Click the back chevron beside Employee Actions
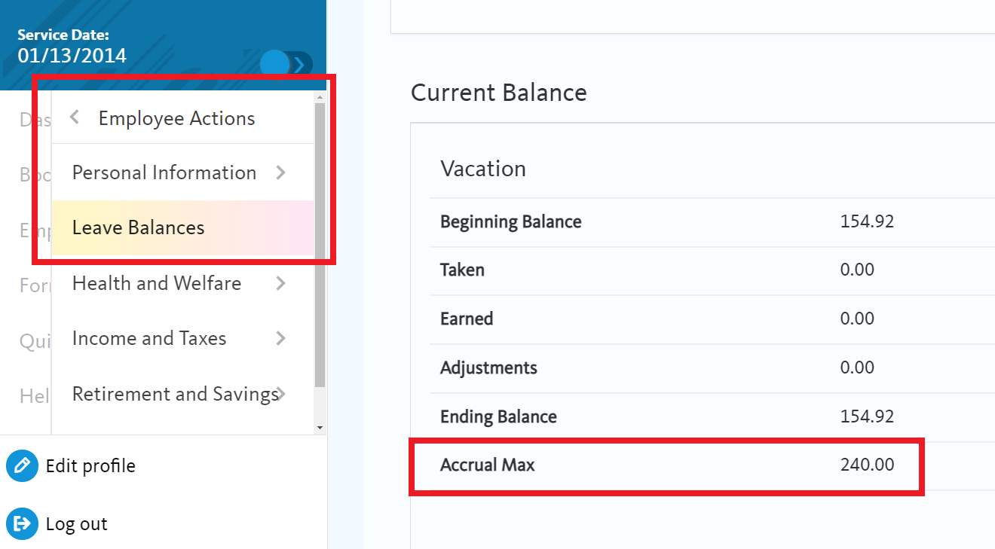 pos(74,117)
